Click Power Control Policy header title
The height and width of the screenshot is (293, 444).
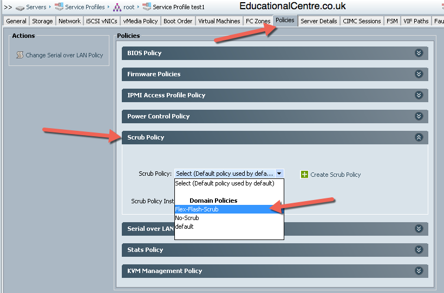click(158, 116)
